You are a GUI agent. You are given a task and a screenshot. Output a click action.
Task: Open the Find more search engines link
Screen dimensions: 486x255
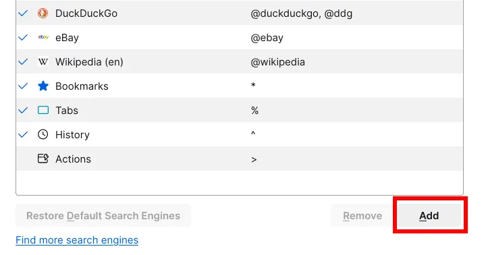(x=77, y=240)
